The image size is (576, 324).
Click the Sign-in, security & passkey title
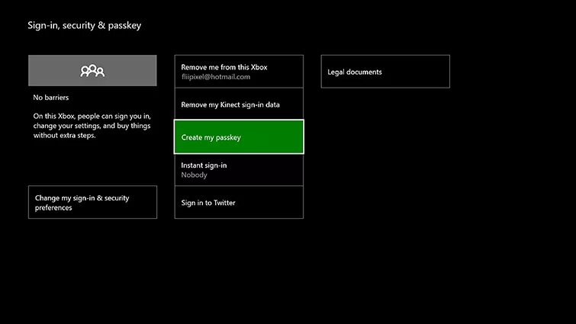[x=85, y=25]
